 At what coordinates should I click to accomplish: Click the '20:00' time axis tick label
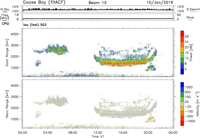coord(148,133)
